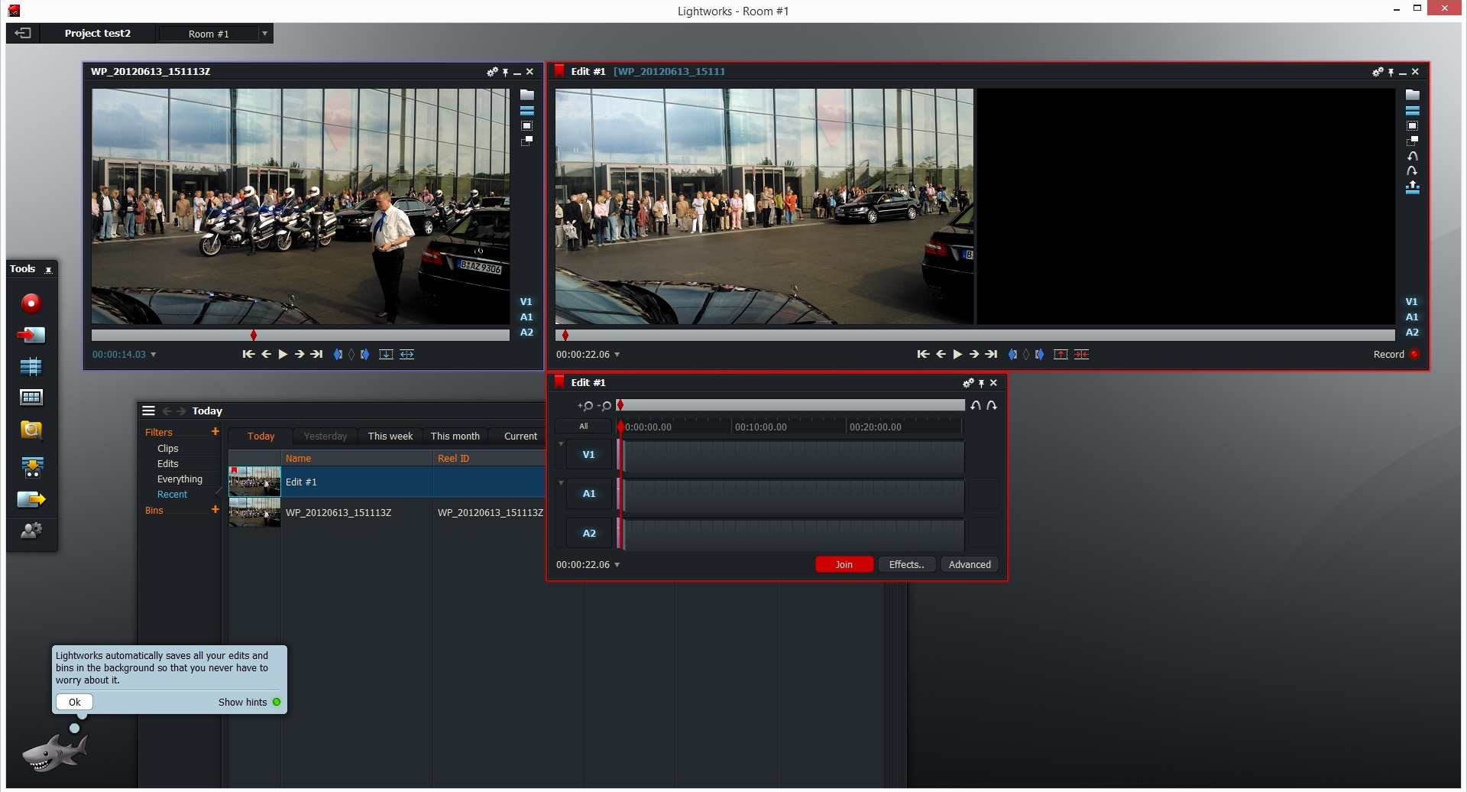The width and height of the screenshot is (1467, 792).
Task: Open the Room #1 dropdown
Action: coord(264,34)
